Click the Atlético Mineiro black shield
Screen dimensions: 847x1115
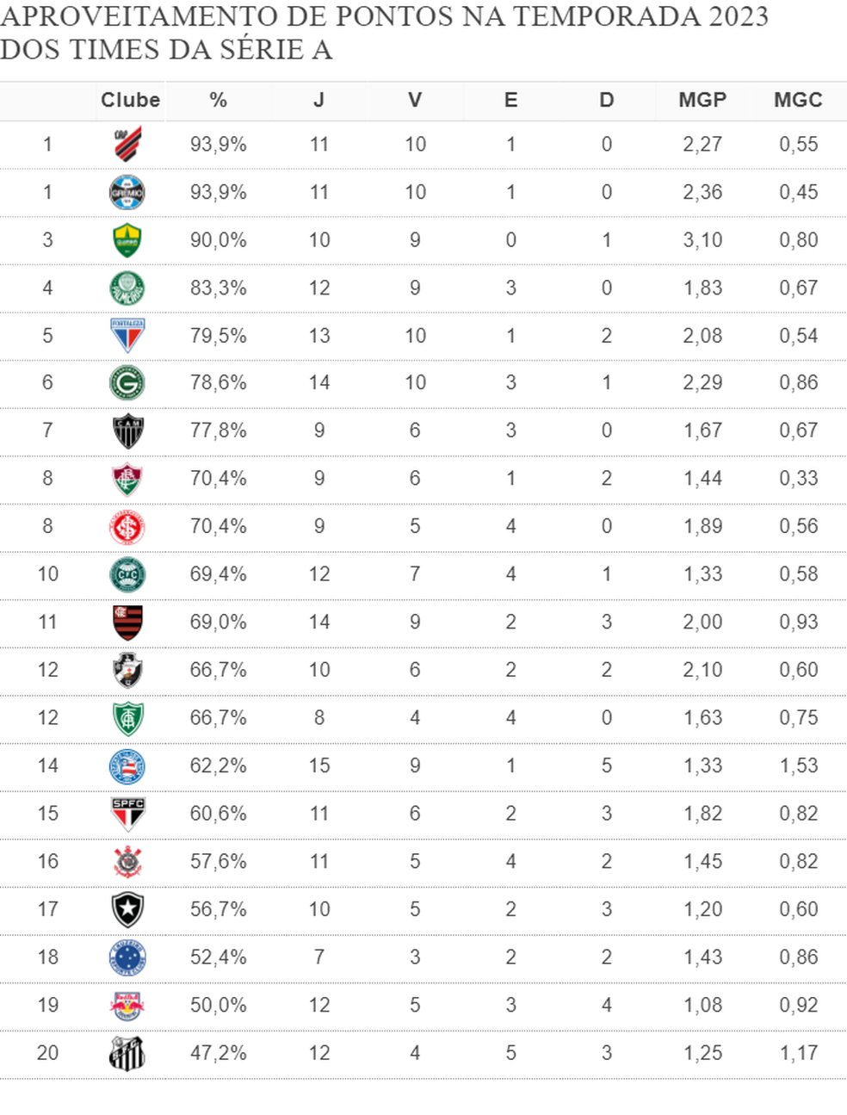tap(127, 431)
